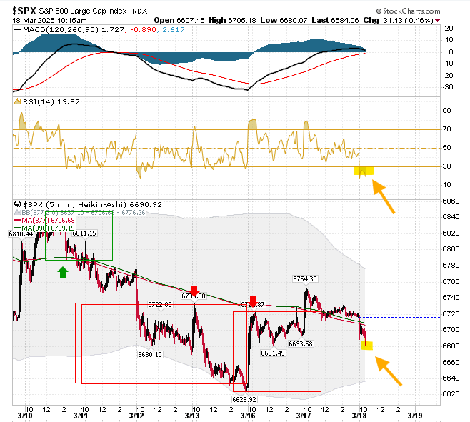Viewport: 470px width, 422px height.
Task: Click the RSI indicator icon
Action: point(17,101)
